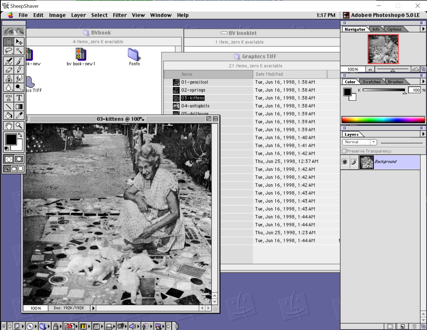Screen dimensions: 427x330
Task: Switch to Standard selection mode
Action: [9, 159]
